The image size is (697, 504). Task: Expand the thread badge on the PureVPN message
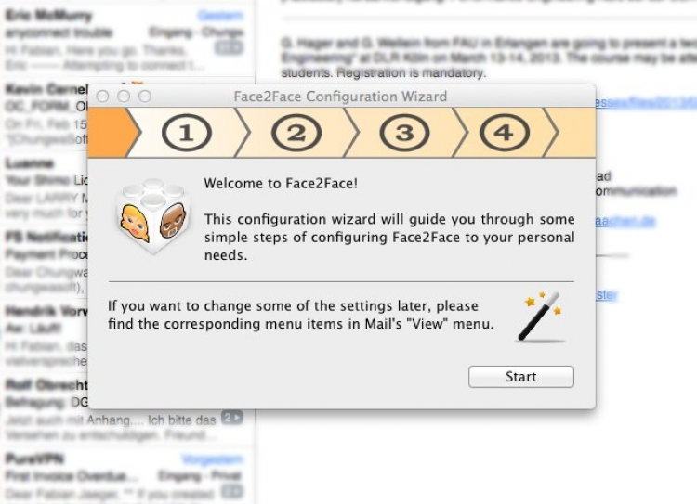coord(231,492)
